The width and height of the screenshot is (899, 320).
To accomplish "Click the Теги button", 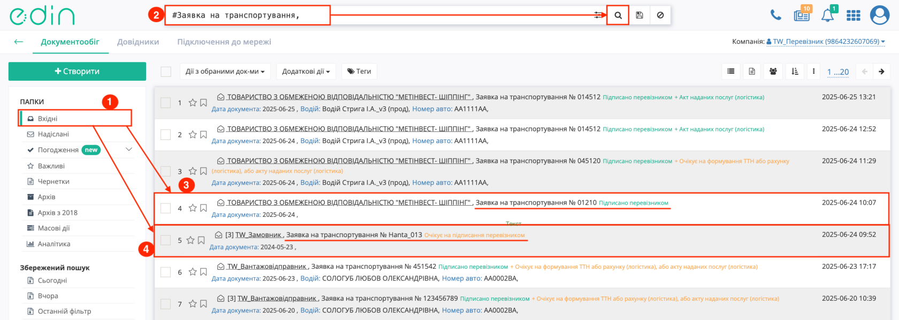I will (359, 72).
